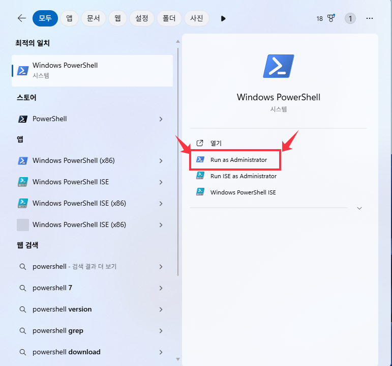Choose Run ISE as Administrator
The width and height of the screenshot is (392, 366).
[x=243, y=176]
